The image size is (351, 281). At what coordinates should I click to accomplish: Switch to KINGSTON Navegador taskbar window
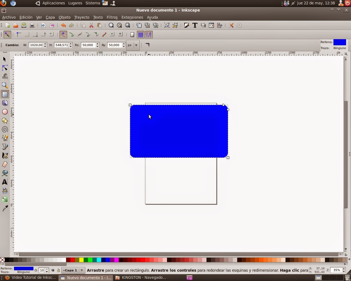[x=141, y=277]
